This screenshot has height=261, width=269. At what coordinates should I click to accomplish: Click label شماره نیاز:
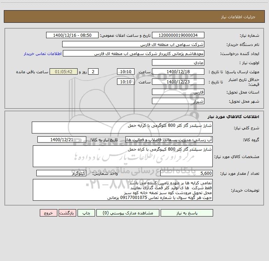point(249,35)
